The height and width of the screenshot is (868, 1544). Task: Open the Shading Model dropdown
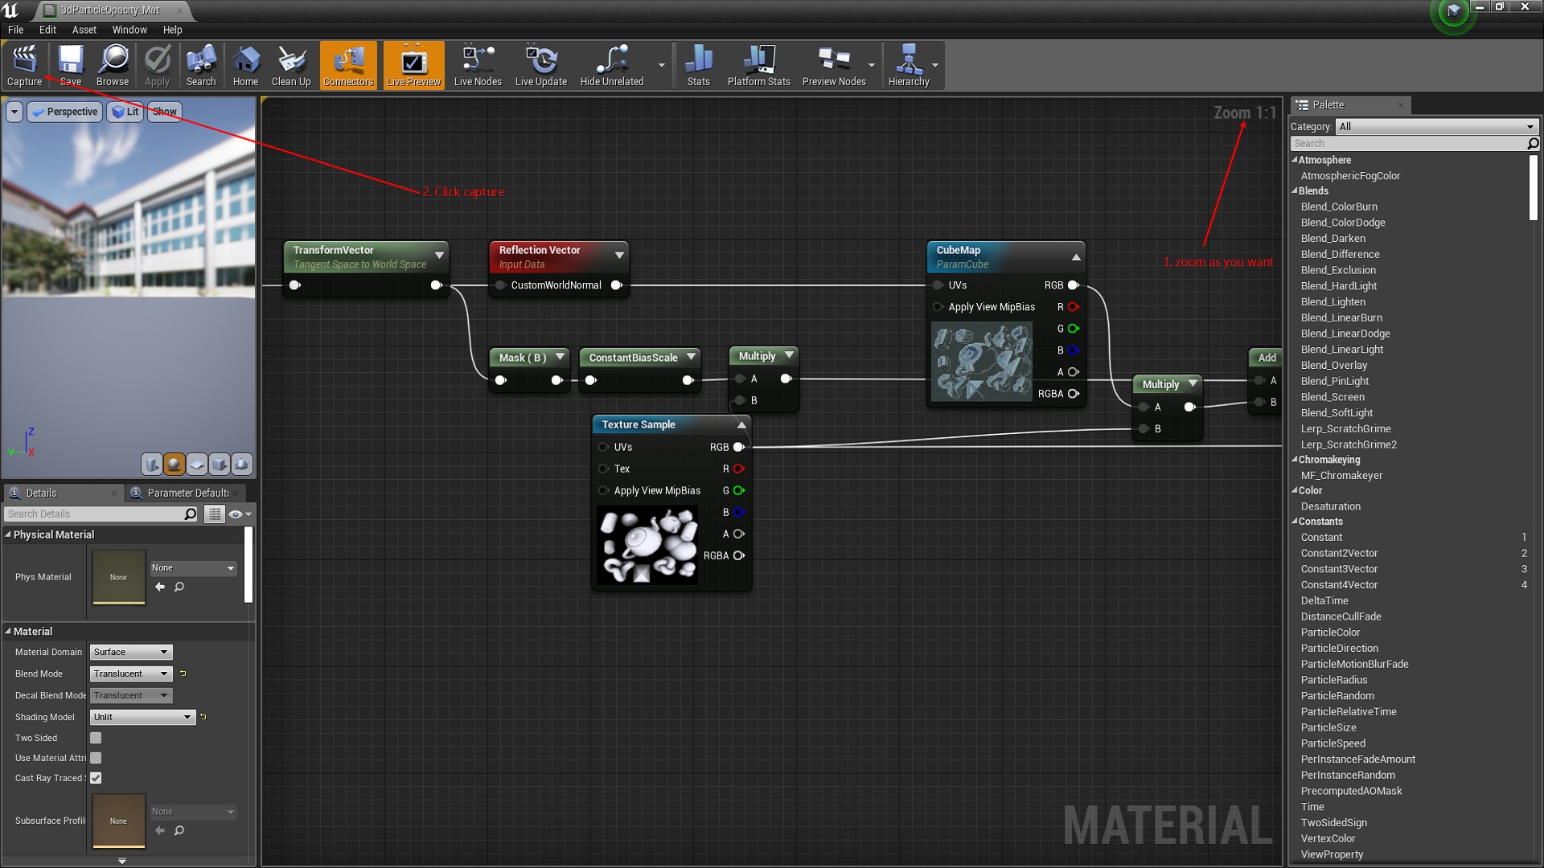142,717
